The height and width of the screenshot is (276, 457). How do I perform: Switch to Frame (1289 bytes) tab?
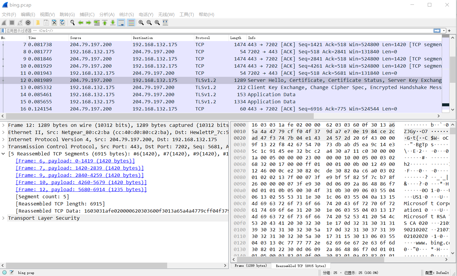(x=251, y=266)
